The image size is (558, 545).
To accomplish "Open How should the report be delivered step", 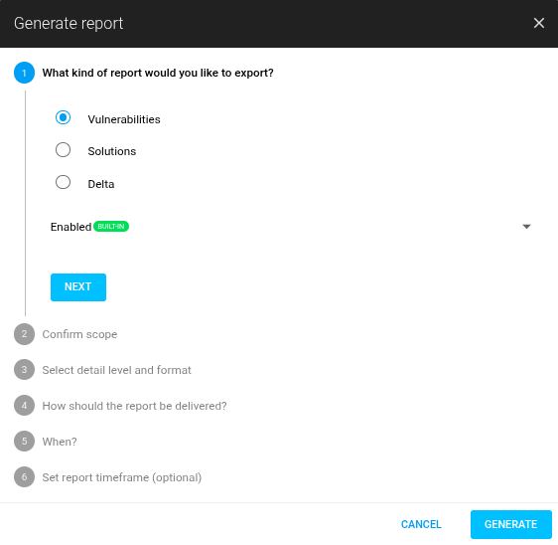I will pyautogui.click(x=134, y=406).
